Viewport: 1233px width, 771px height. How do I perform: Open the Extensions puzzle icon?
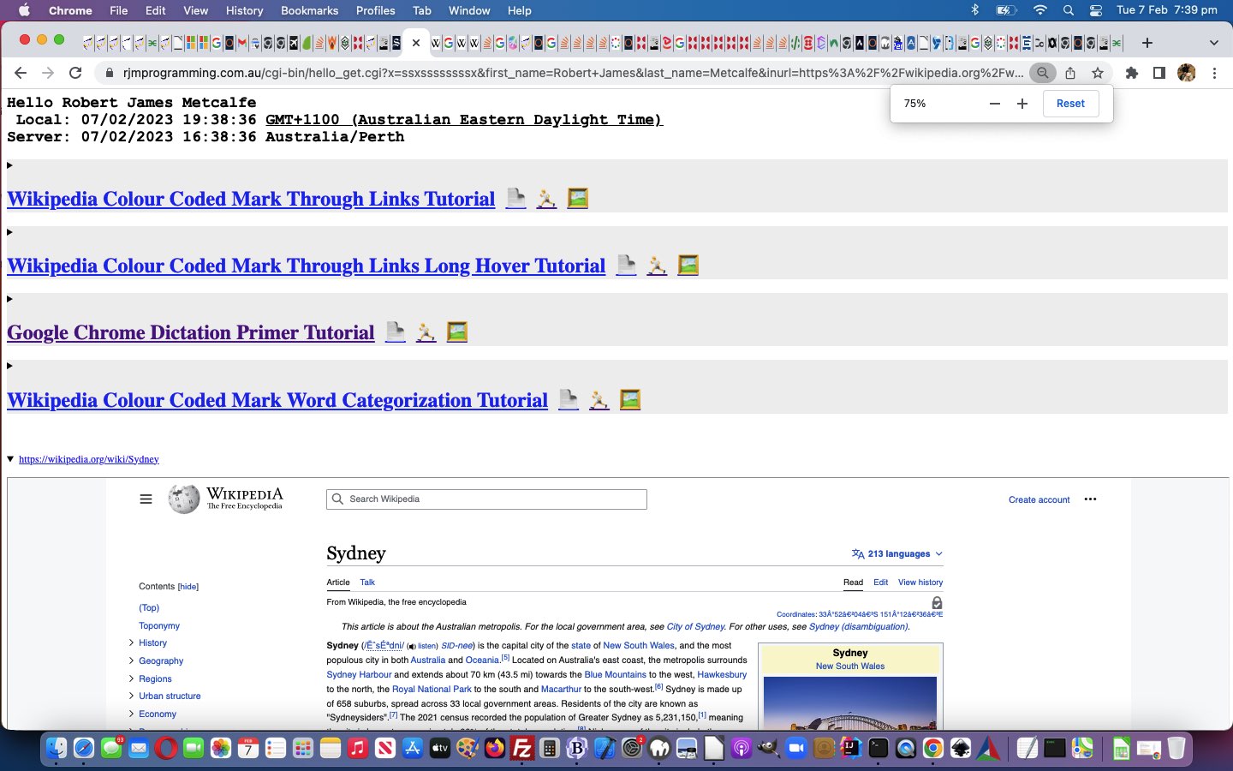pyautogui.click(x=1132, y=73)
